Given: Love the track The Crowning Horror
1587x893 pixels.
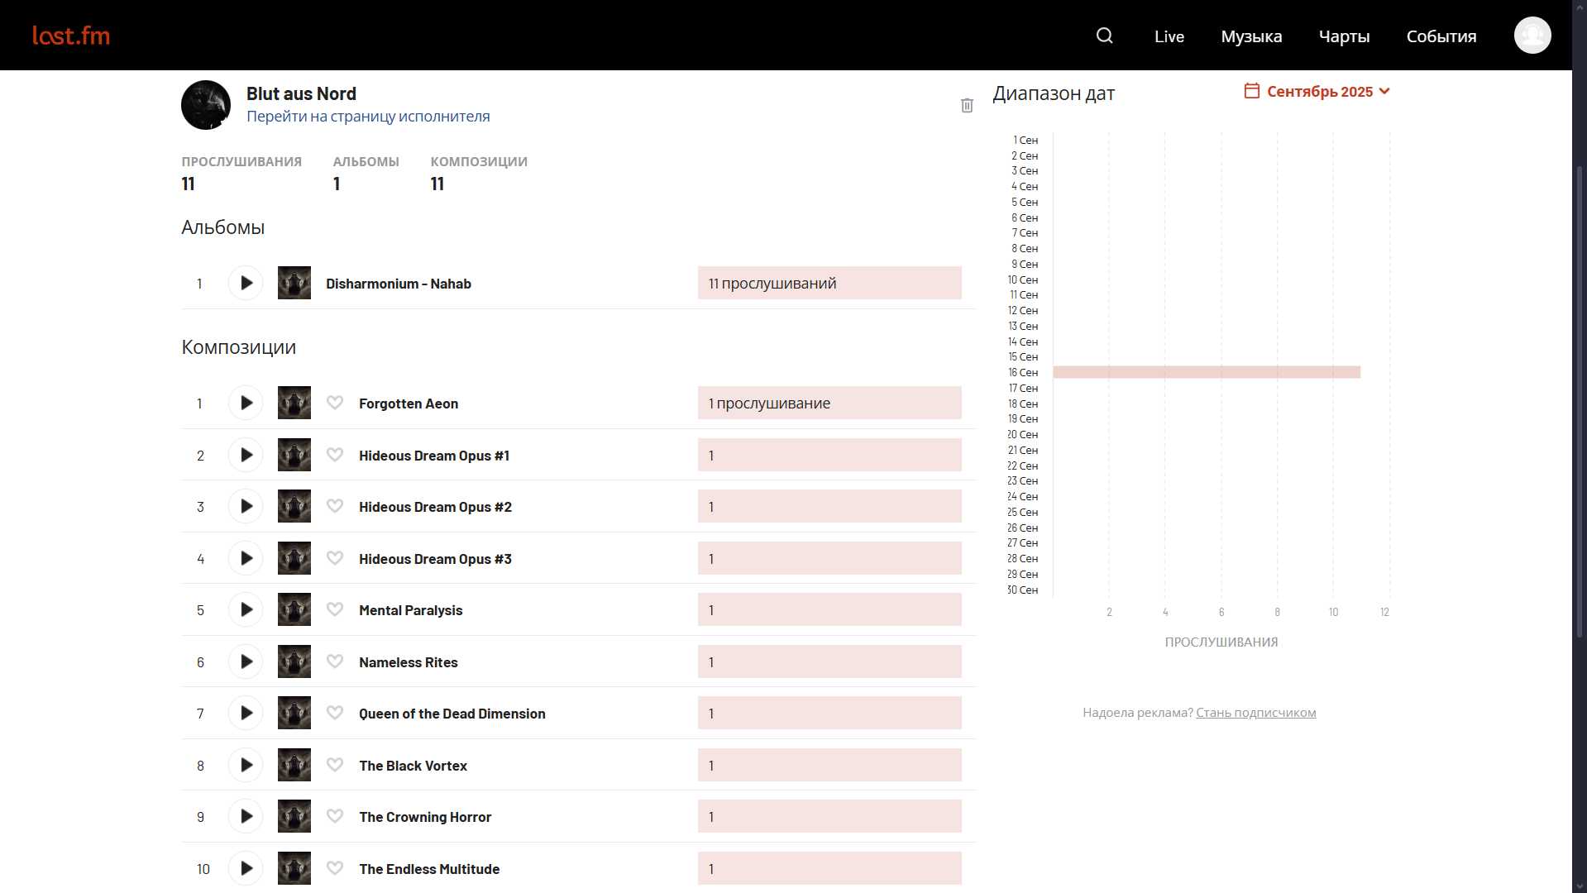Looking at the screenshot, I should pyautogui.click(x=335, y=816).
